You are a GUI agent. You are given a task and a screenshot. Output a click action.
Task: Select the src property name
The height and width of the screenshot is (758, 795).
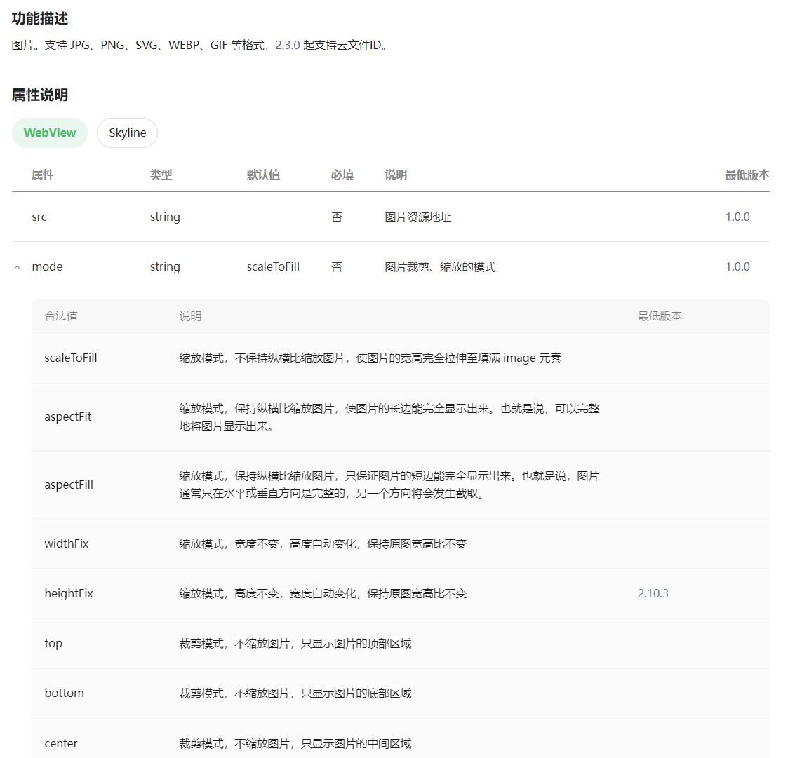39,217
